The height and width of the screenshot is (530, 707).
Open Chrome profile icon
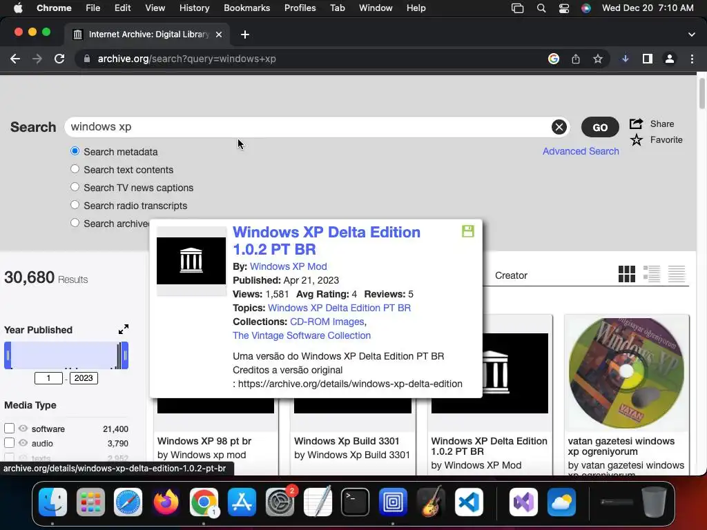(x=670, y=59)
